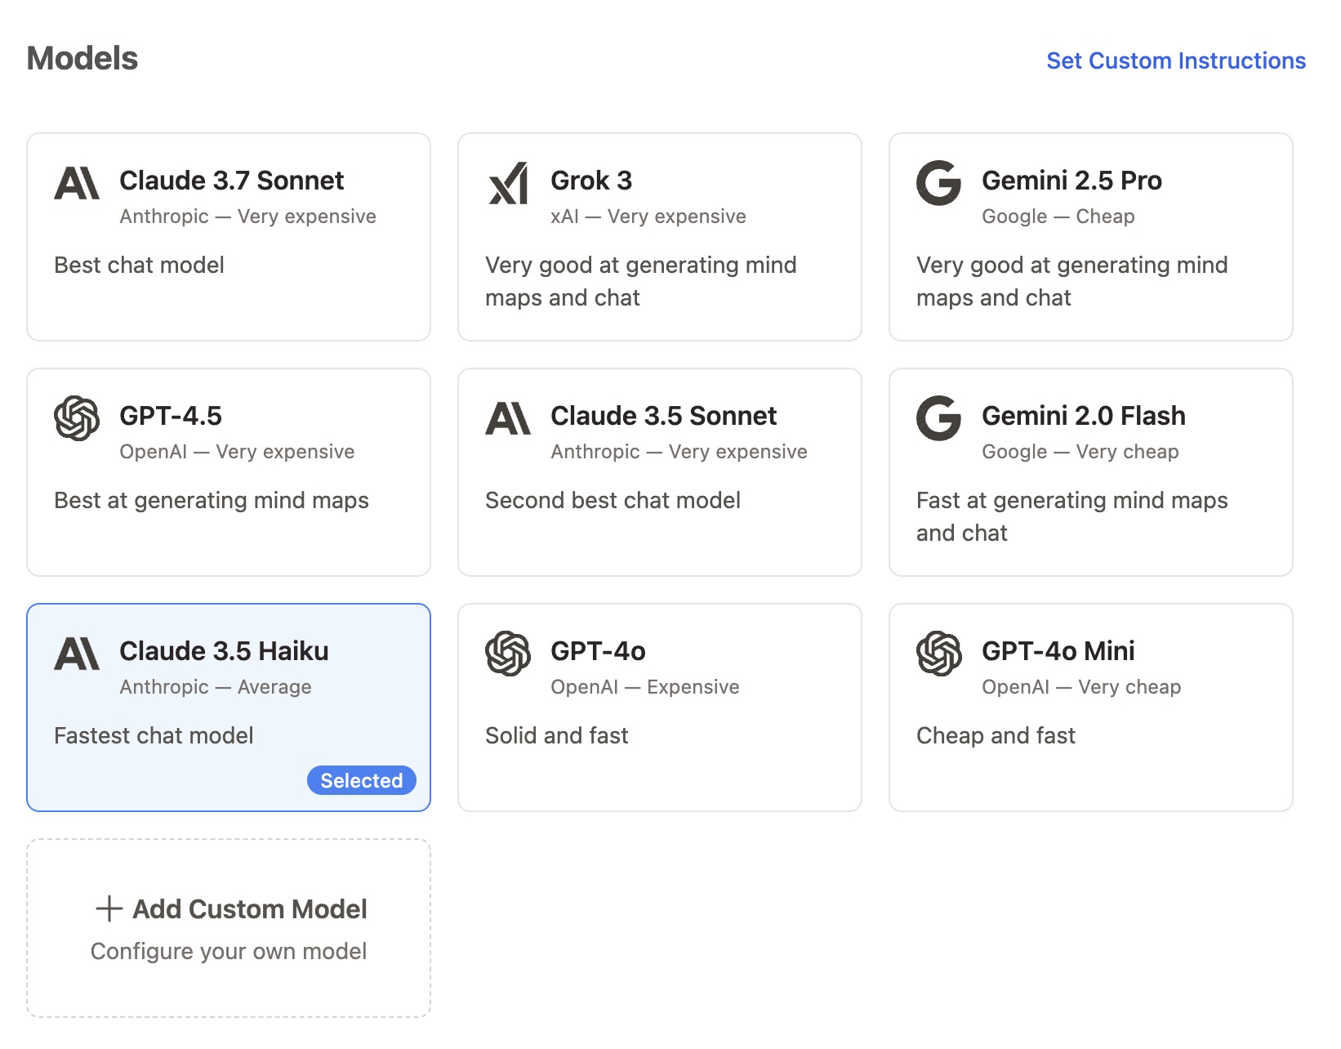The width and height of the screenshot is (1341, 1049).
Task: Click the description text on the Grok 3 card
Action: pyautogui.click(x=641, y=281)
